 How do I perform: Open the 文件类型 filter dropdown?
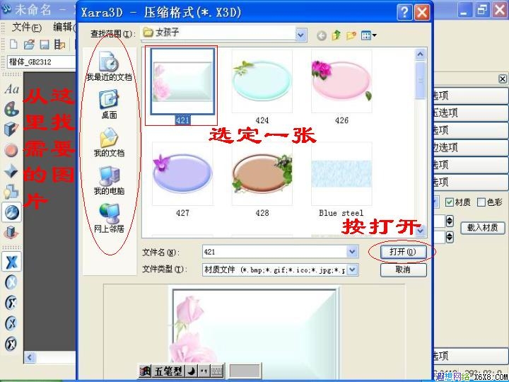point(353,270)
